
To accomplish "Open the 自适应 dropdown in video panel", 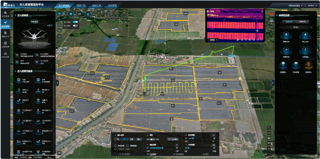I will click(x=213, y=40).
